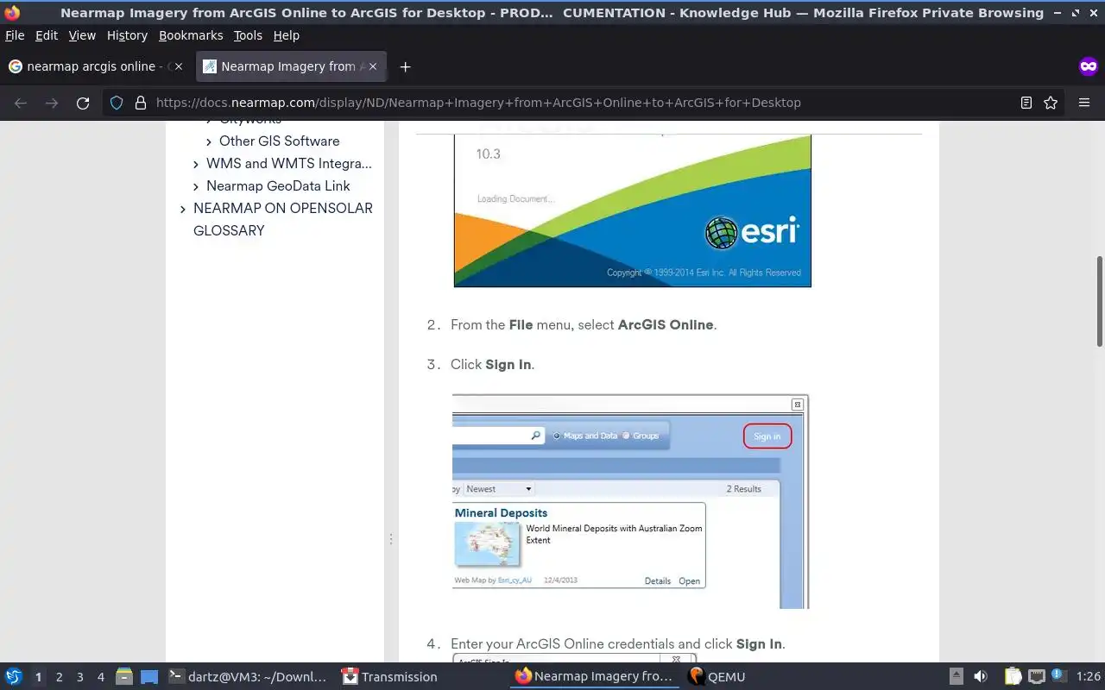1105x690 pixels.
Task: Open the GLOSSARY sidebar link
Action: click(229, 230)
